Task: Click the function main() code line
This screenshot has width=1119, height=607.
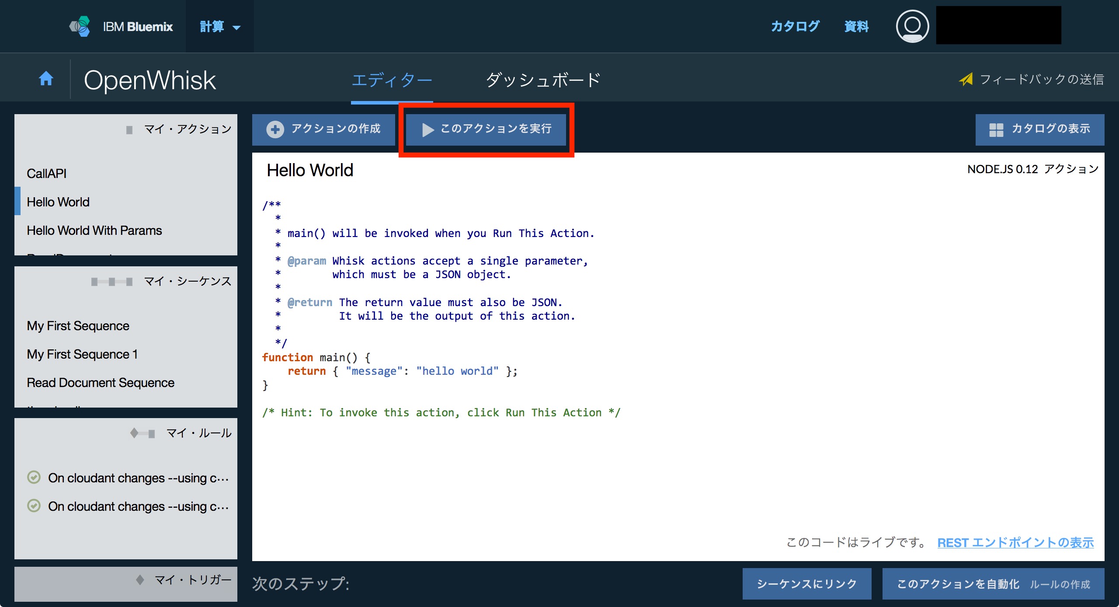Action: point(316,357)
